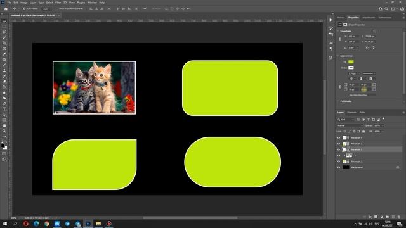The image size is (406, 228).
Task: Switch to the Adjustments tab
Action: coord(369,18)
